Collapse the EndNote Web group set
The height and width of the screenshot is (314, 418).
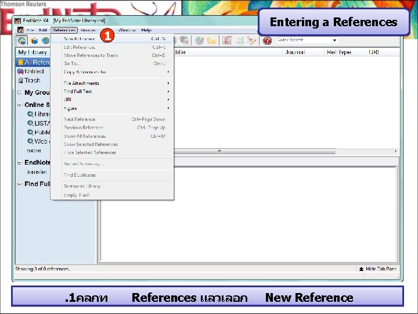click(x=19, y=163)
